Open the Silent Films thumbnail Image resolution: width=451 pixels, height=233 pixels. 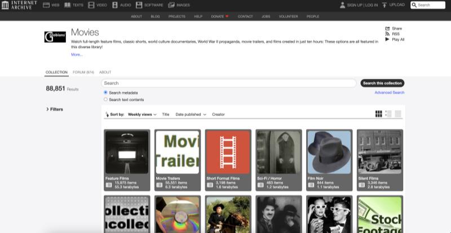[x=380, y=152]
